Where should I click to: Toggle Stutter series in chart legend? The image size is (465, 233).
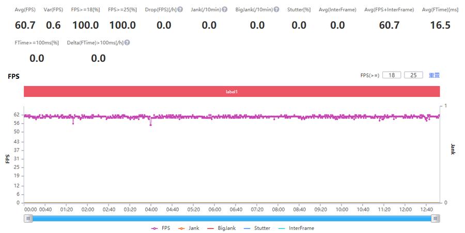257,228
